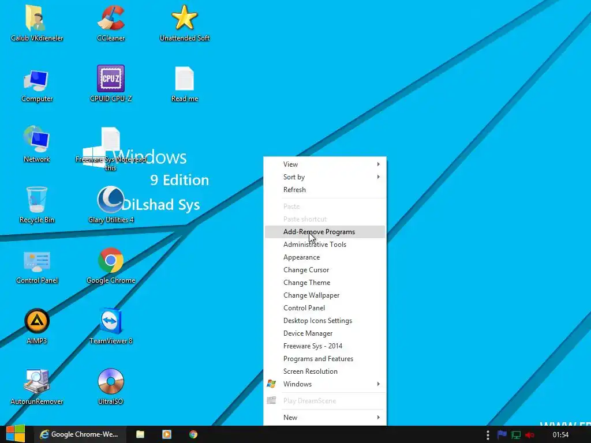Open the file explorer taskbar icon
Screen dimensions: 591x443
pos(140,434)
